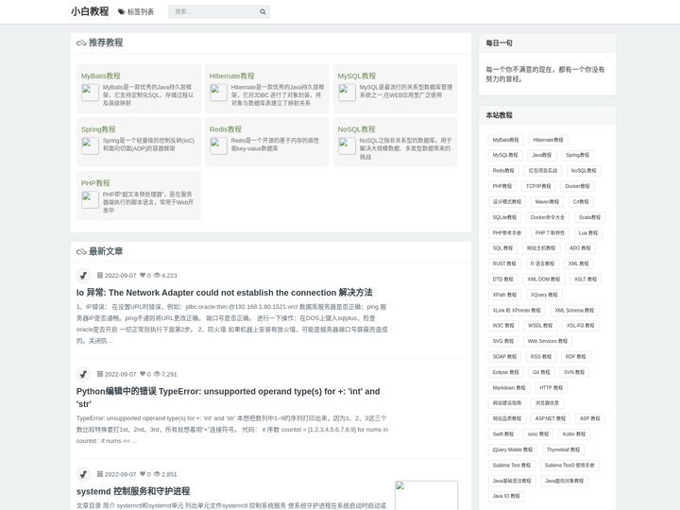680x510 pixels.
Task: Select the 设计模式教程 tag
Action: 507,202
